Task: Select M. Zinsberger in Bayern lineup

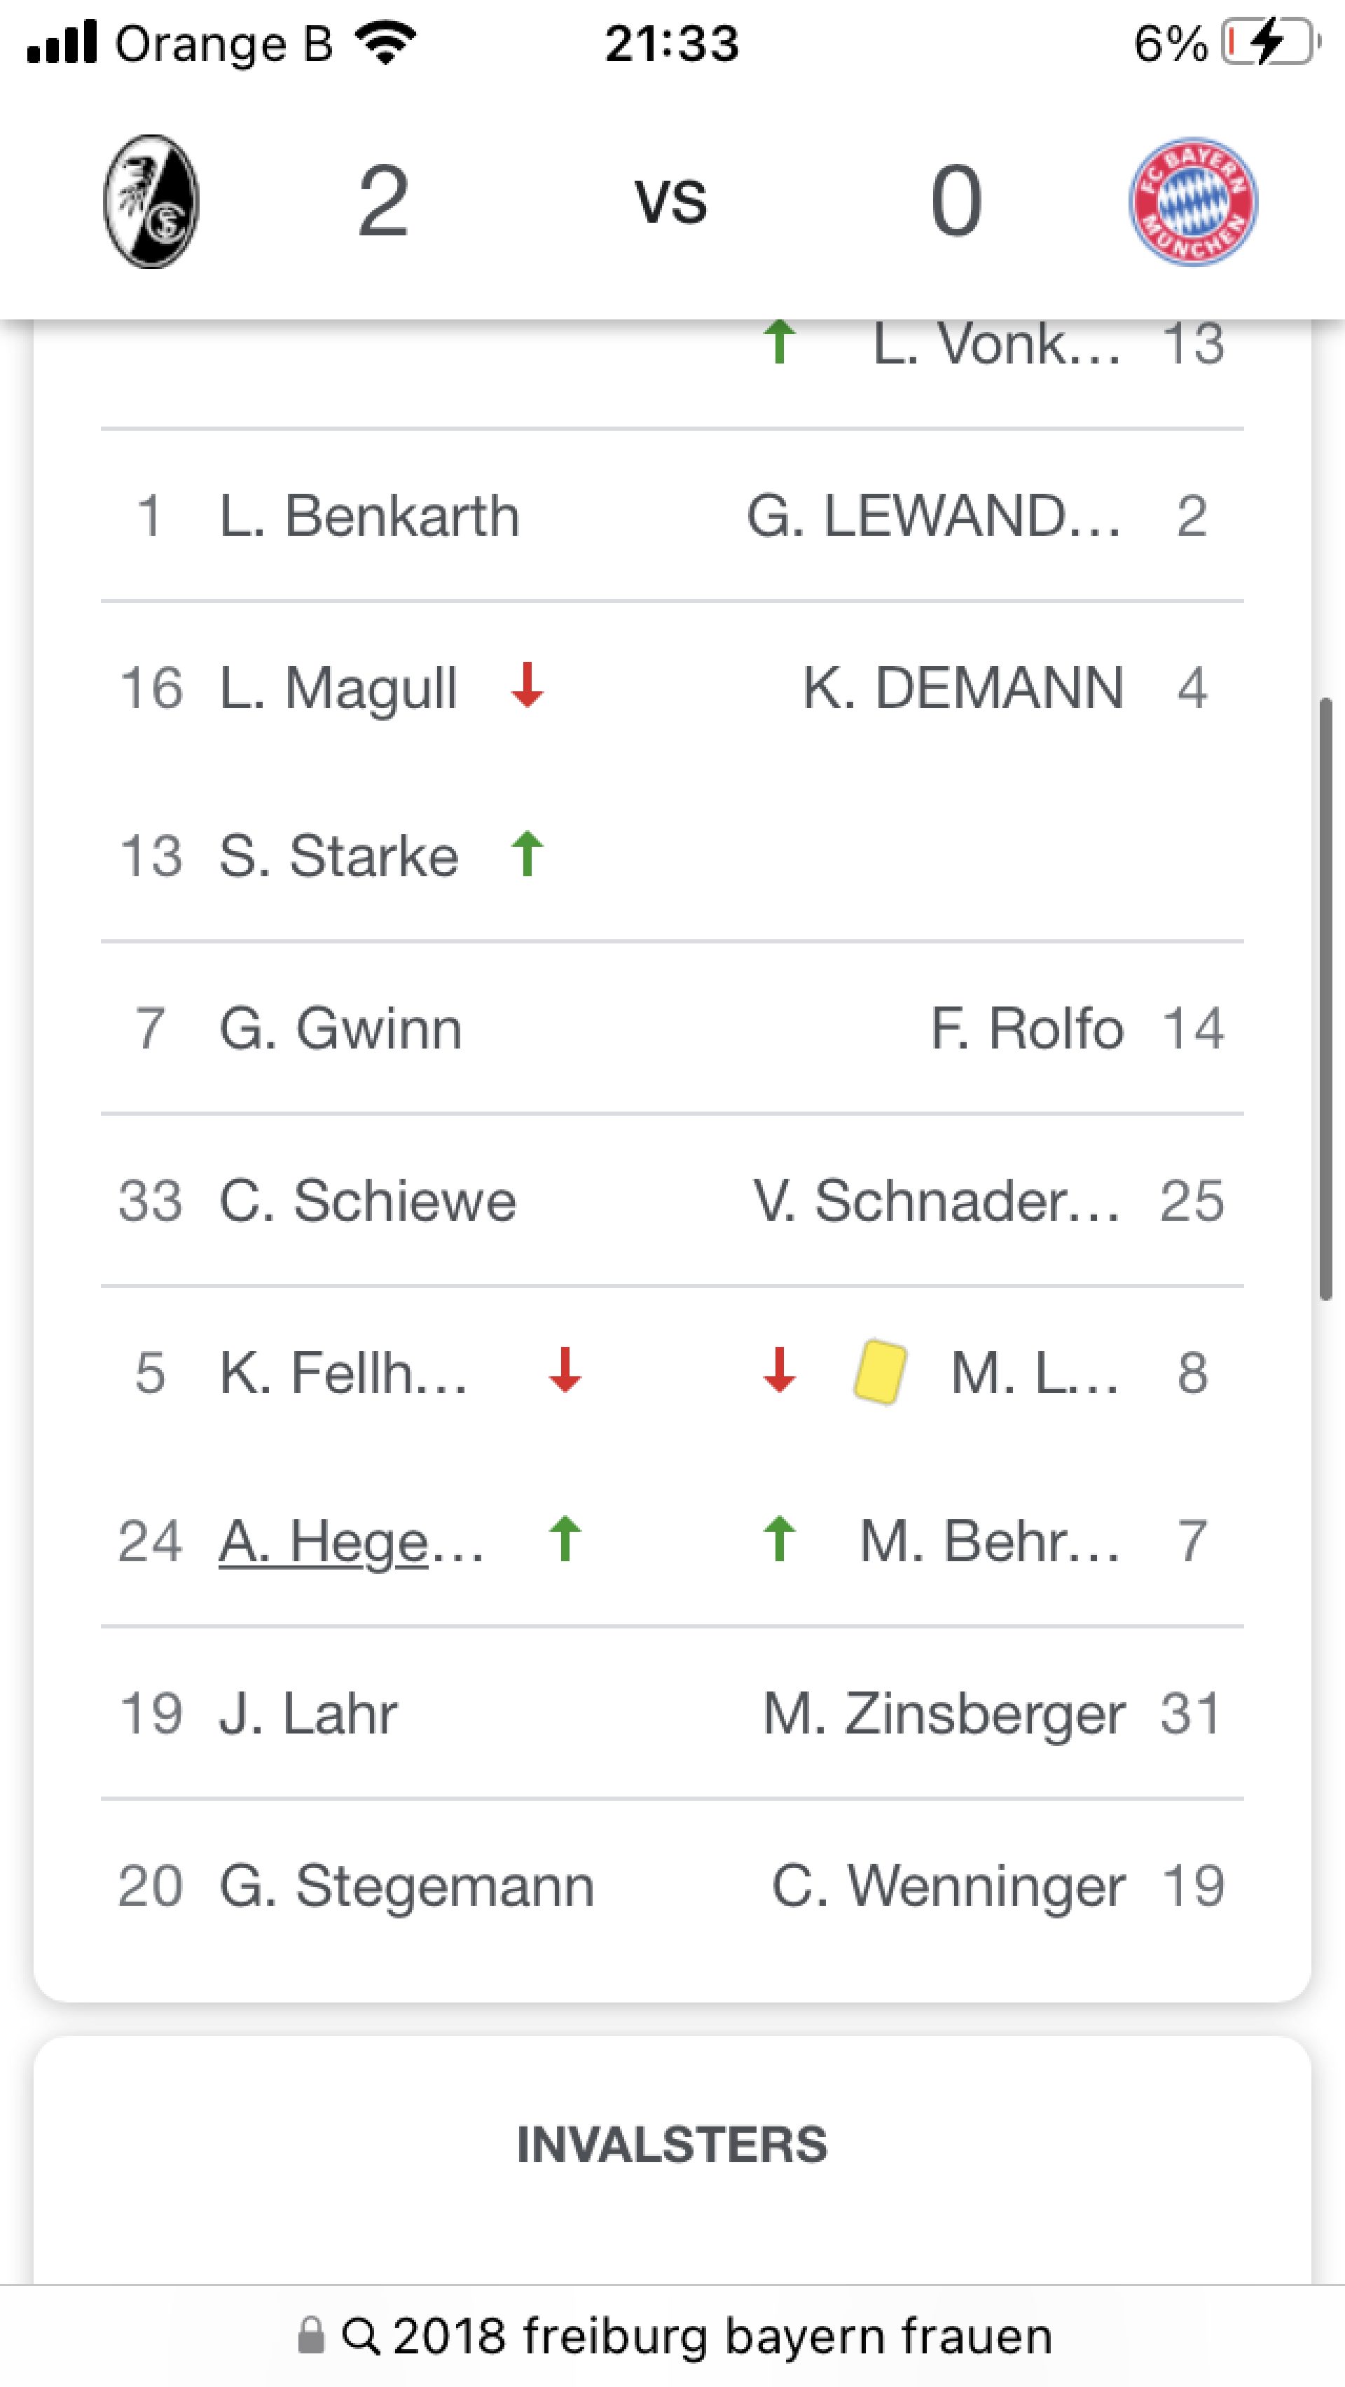Action: tap(944, 1713)
